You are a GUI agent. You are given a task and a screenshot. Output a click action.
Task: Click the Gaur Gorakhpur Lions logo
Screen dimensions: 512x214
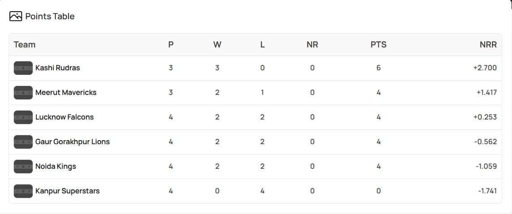click(x=23, y=142)
